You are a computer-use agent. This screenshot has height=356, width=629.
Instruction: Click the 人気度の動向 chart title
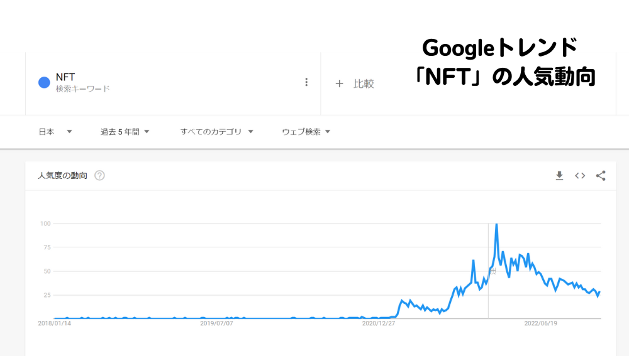coord(62,175)
